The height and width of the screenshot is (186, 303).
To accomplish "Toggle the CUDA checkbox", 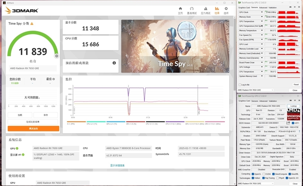I will tap(264, 174).
